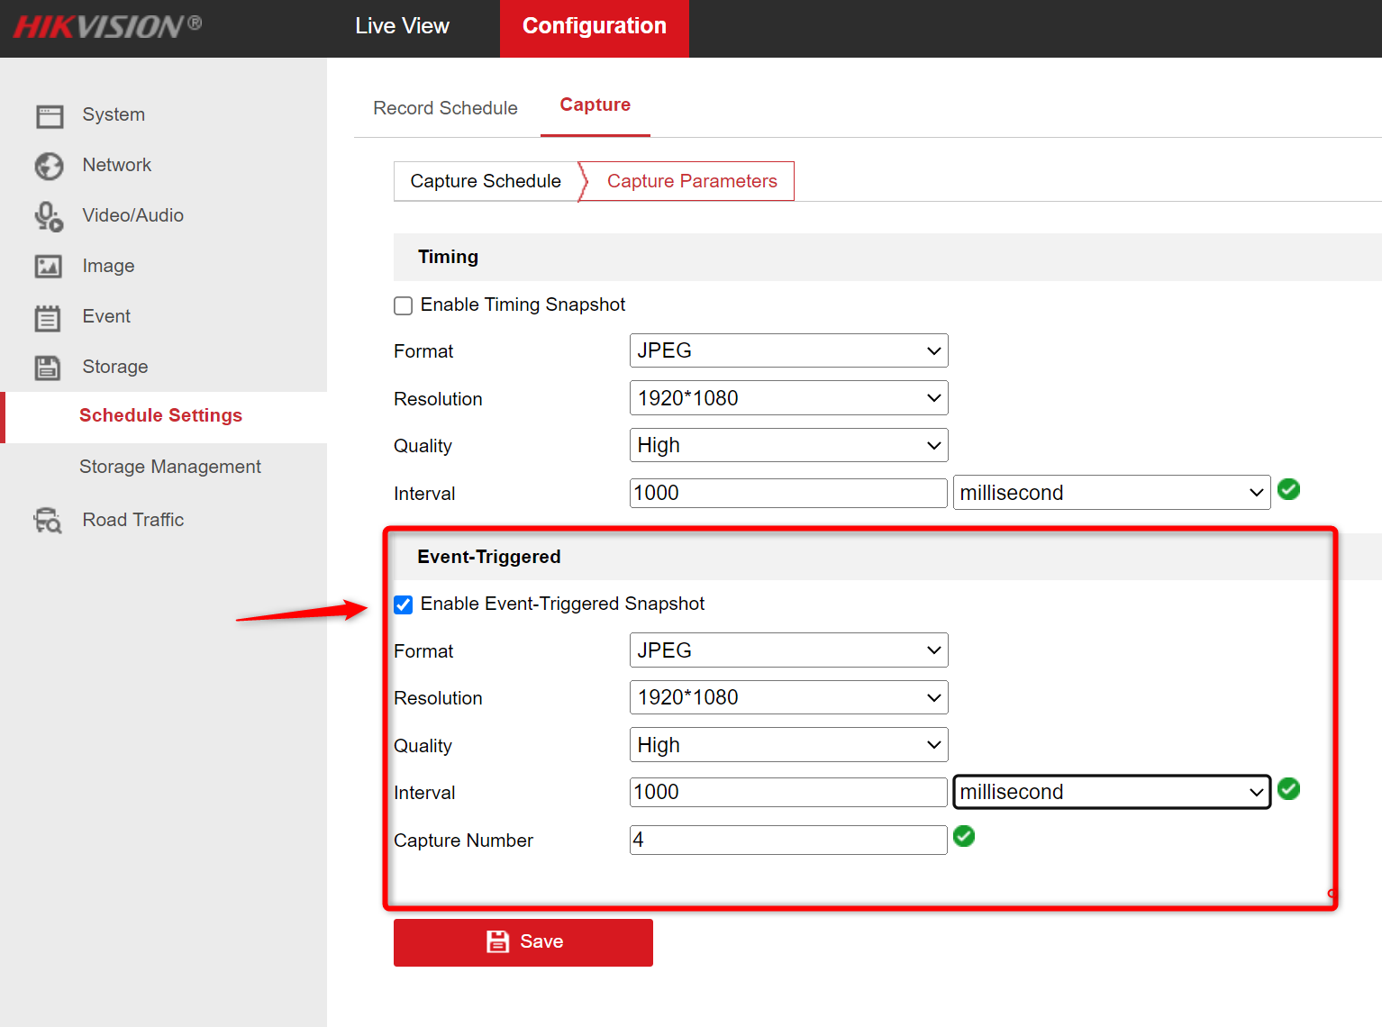The height and width of the screenshot is (1027, 1382).
Task: Click the Hikvision logo
Action: coord(105,26)
